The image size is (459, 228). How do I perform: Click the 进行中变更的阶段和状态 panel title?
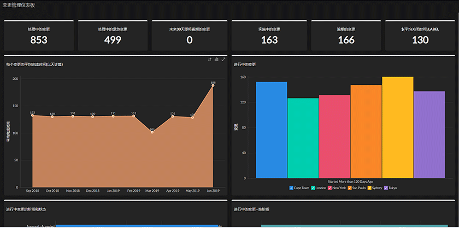click(26, 209)
